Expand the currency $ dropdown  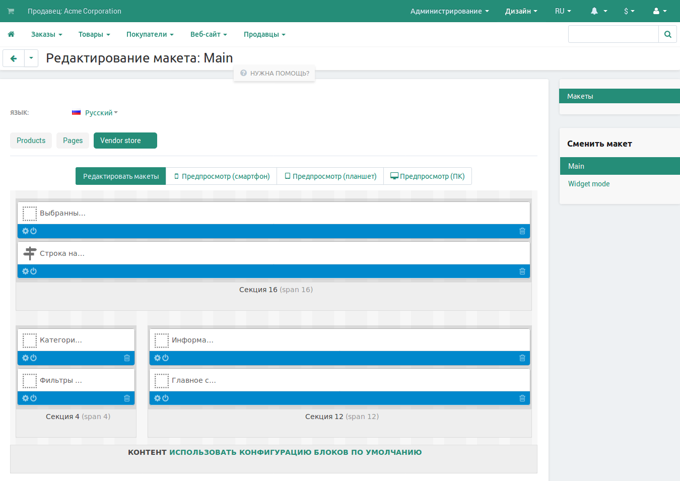point(629,11)
